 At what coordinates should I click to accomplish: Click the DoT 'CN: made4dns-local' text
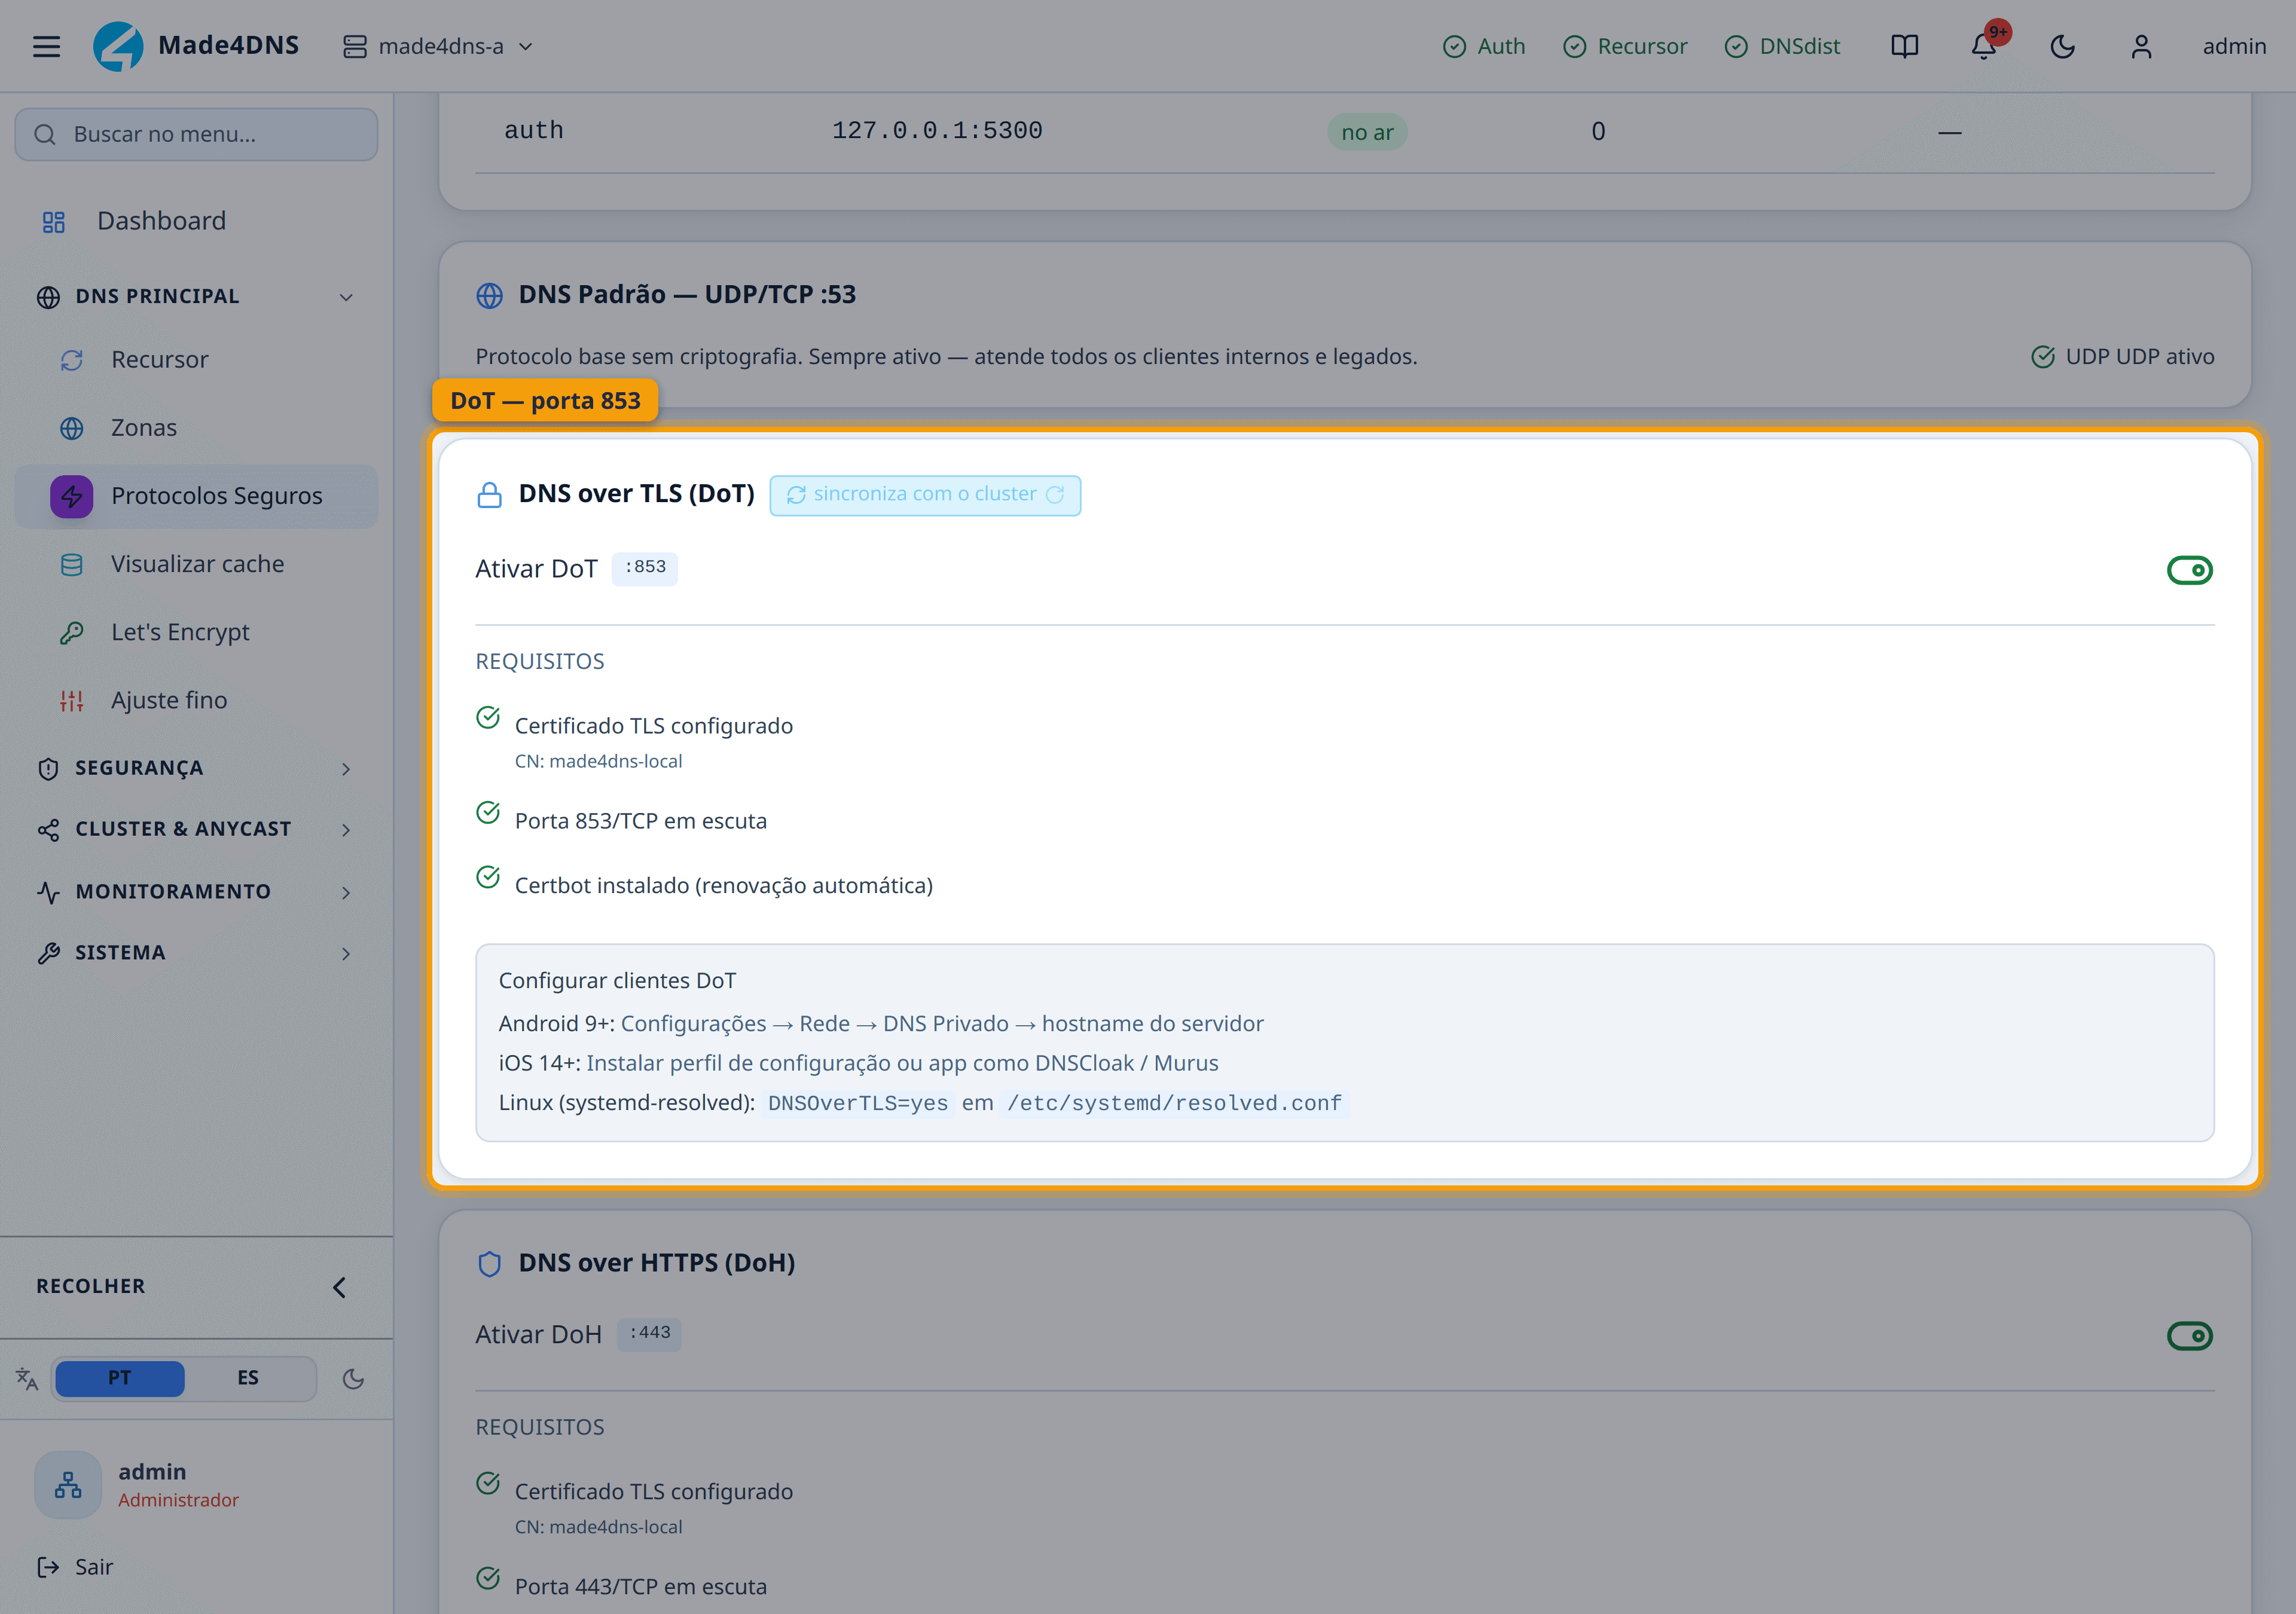point(598,761)
